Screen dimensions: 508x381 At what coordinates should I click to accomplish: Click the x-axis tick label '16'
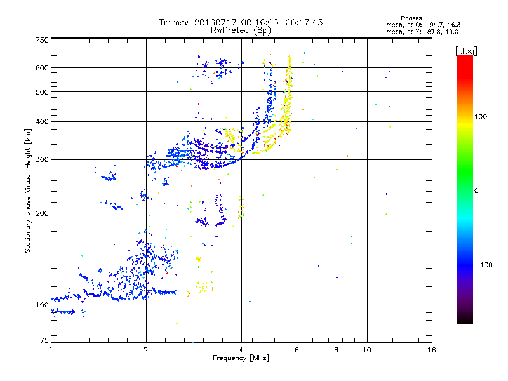[x=432, y=350]
